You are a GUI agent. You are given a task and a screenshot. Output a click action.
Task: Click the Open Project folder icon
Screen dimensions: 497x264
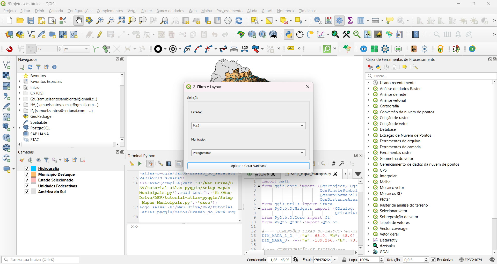(20, 20)
